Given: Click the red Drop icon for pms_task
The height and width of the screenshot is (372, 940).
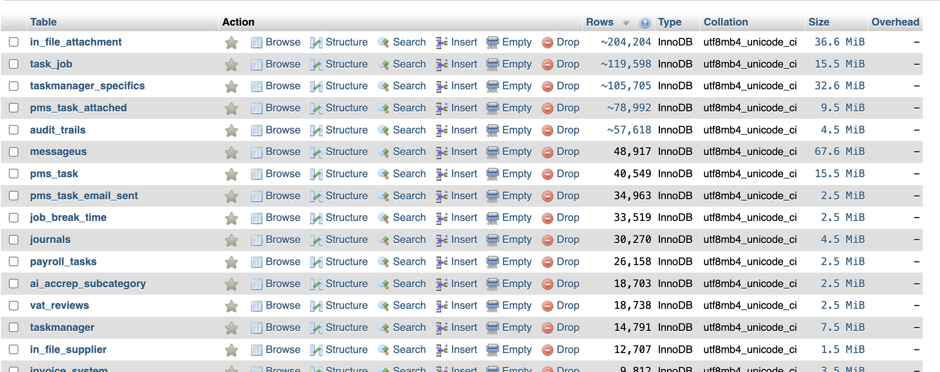Looking at the screenshot, I should pyautogui.click(x=547, y=175).
